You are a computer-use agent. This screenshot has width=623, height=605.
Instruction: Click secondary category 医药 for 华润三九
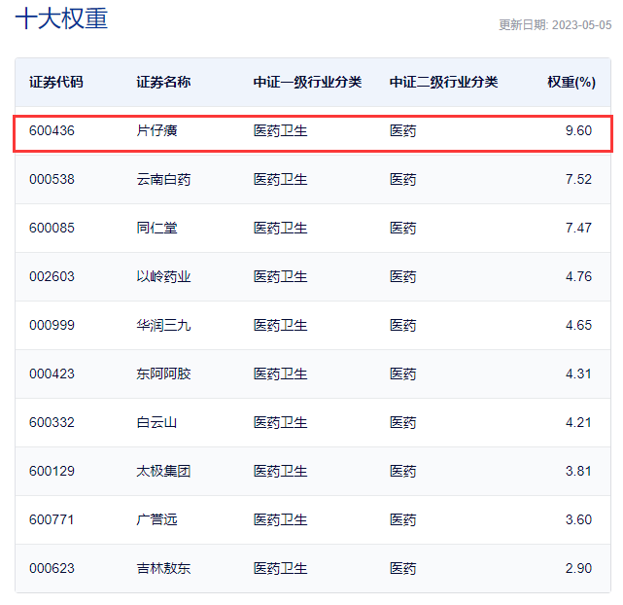coord(403,325)
